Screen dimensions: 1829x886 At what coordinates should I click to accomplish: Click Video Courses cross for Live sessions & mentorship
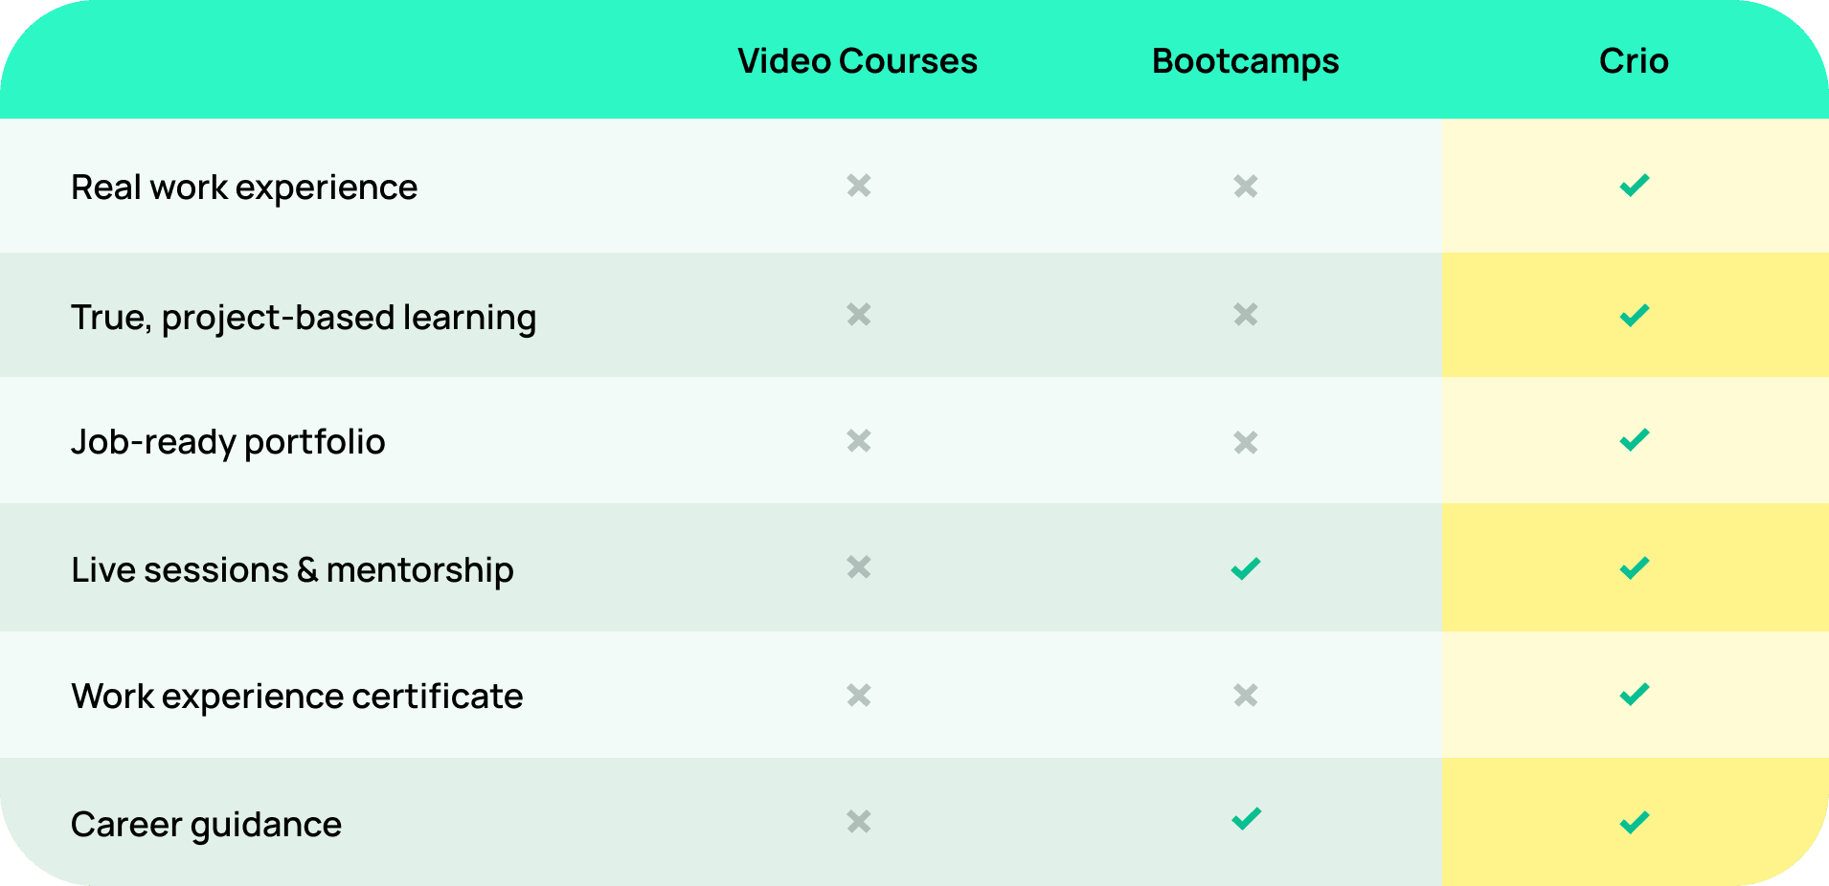(859, 567)
